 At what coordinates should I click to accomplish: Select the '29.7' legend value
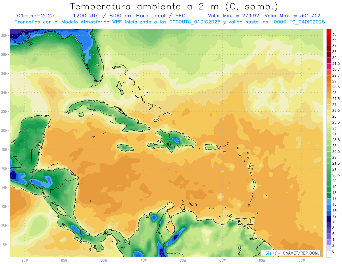tap(336, 75)
